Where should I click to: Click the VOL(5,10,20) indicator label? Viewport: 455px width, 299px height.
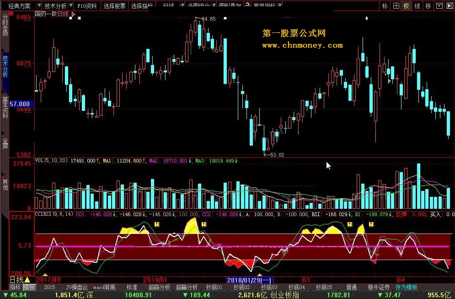(51, 160)
